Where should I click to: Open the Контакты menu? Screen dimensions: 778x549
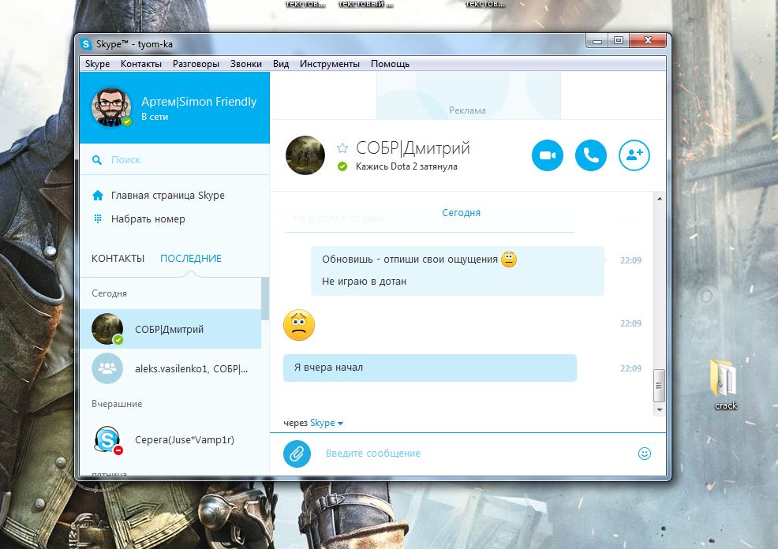click(x=141, y=64)
